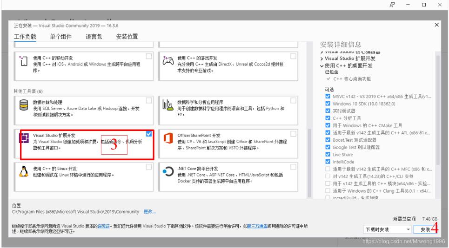The image size is (449, 248).
Task: Click the 7.48 GB total space value
Action: pos(429,219)
